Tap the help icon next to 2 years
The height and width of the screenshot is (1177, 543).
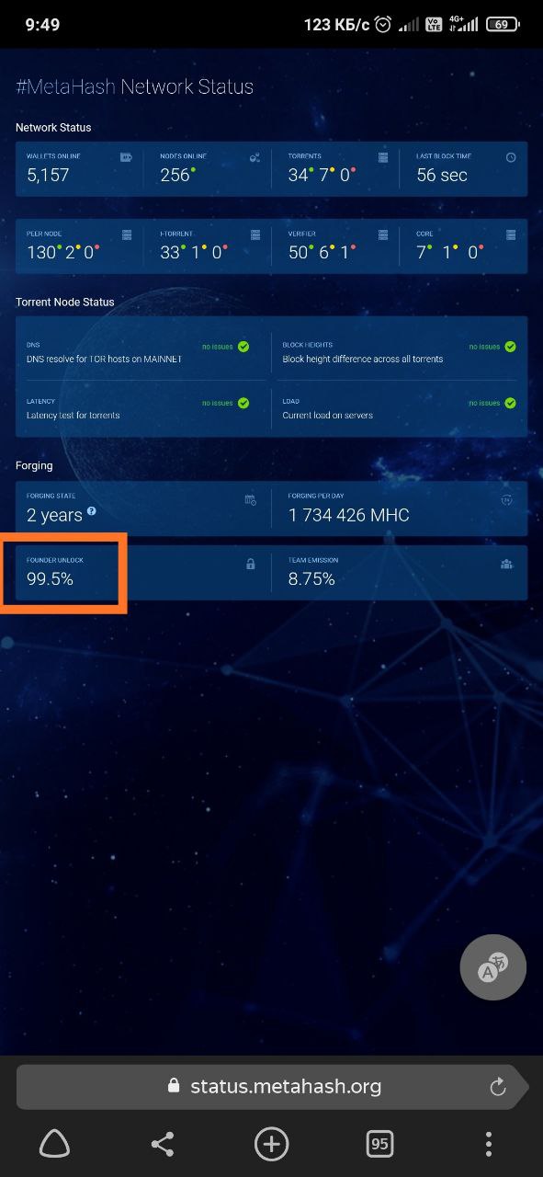[x=92, y=510]
